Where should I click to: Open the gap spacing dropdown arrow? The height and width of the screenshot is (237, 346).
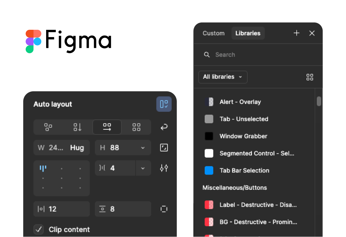(143, 168)
